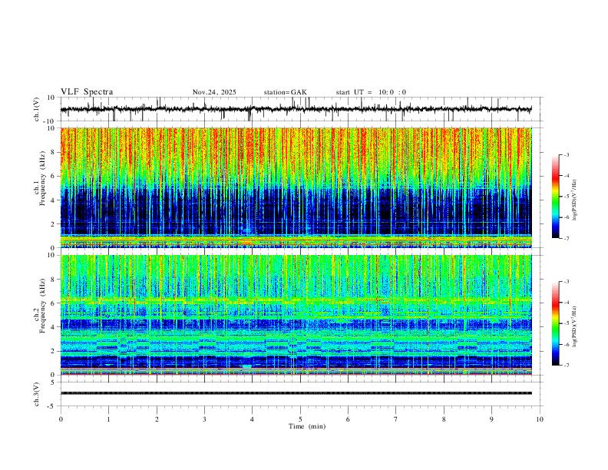The height and width of the screenshot is (470, 608).
Task: Click the ch.2 spectrogram "8" kHz tick label
Action: click(x=53, y=280)
